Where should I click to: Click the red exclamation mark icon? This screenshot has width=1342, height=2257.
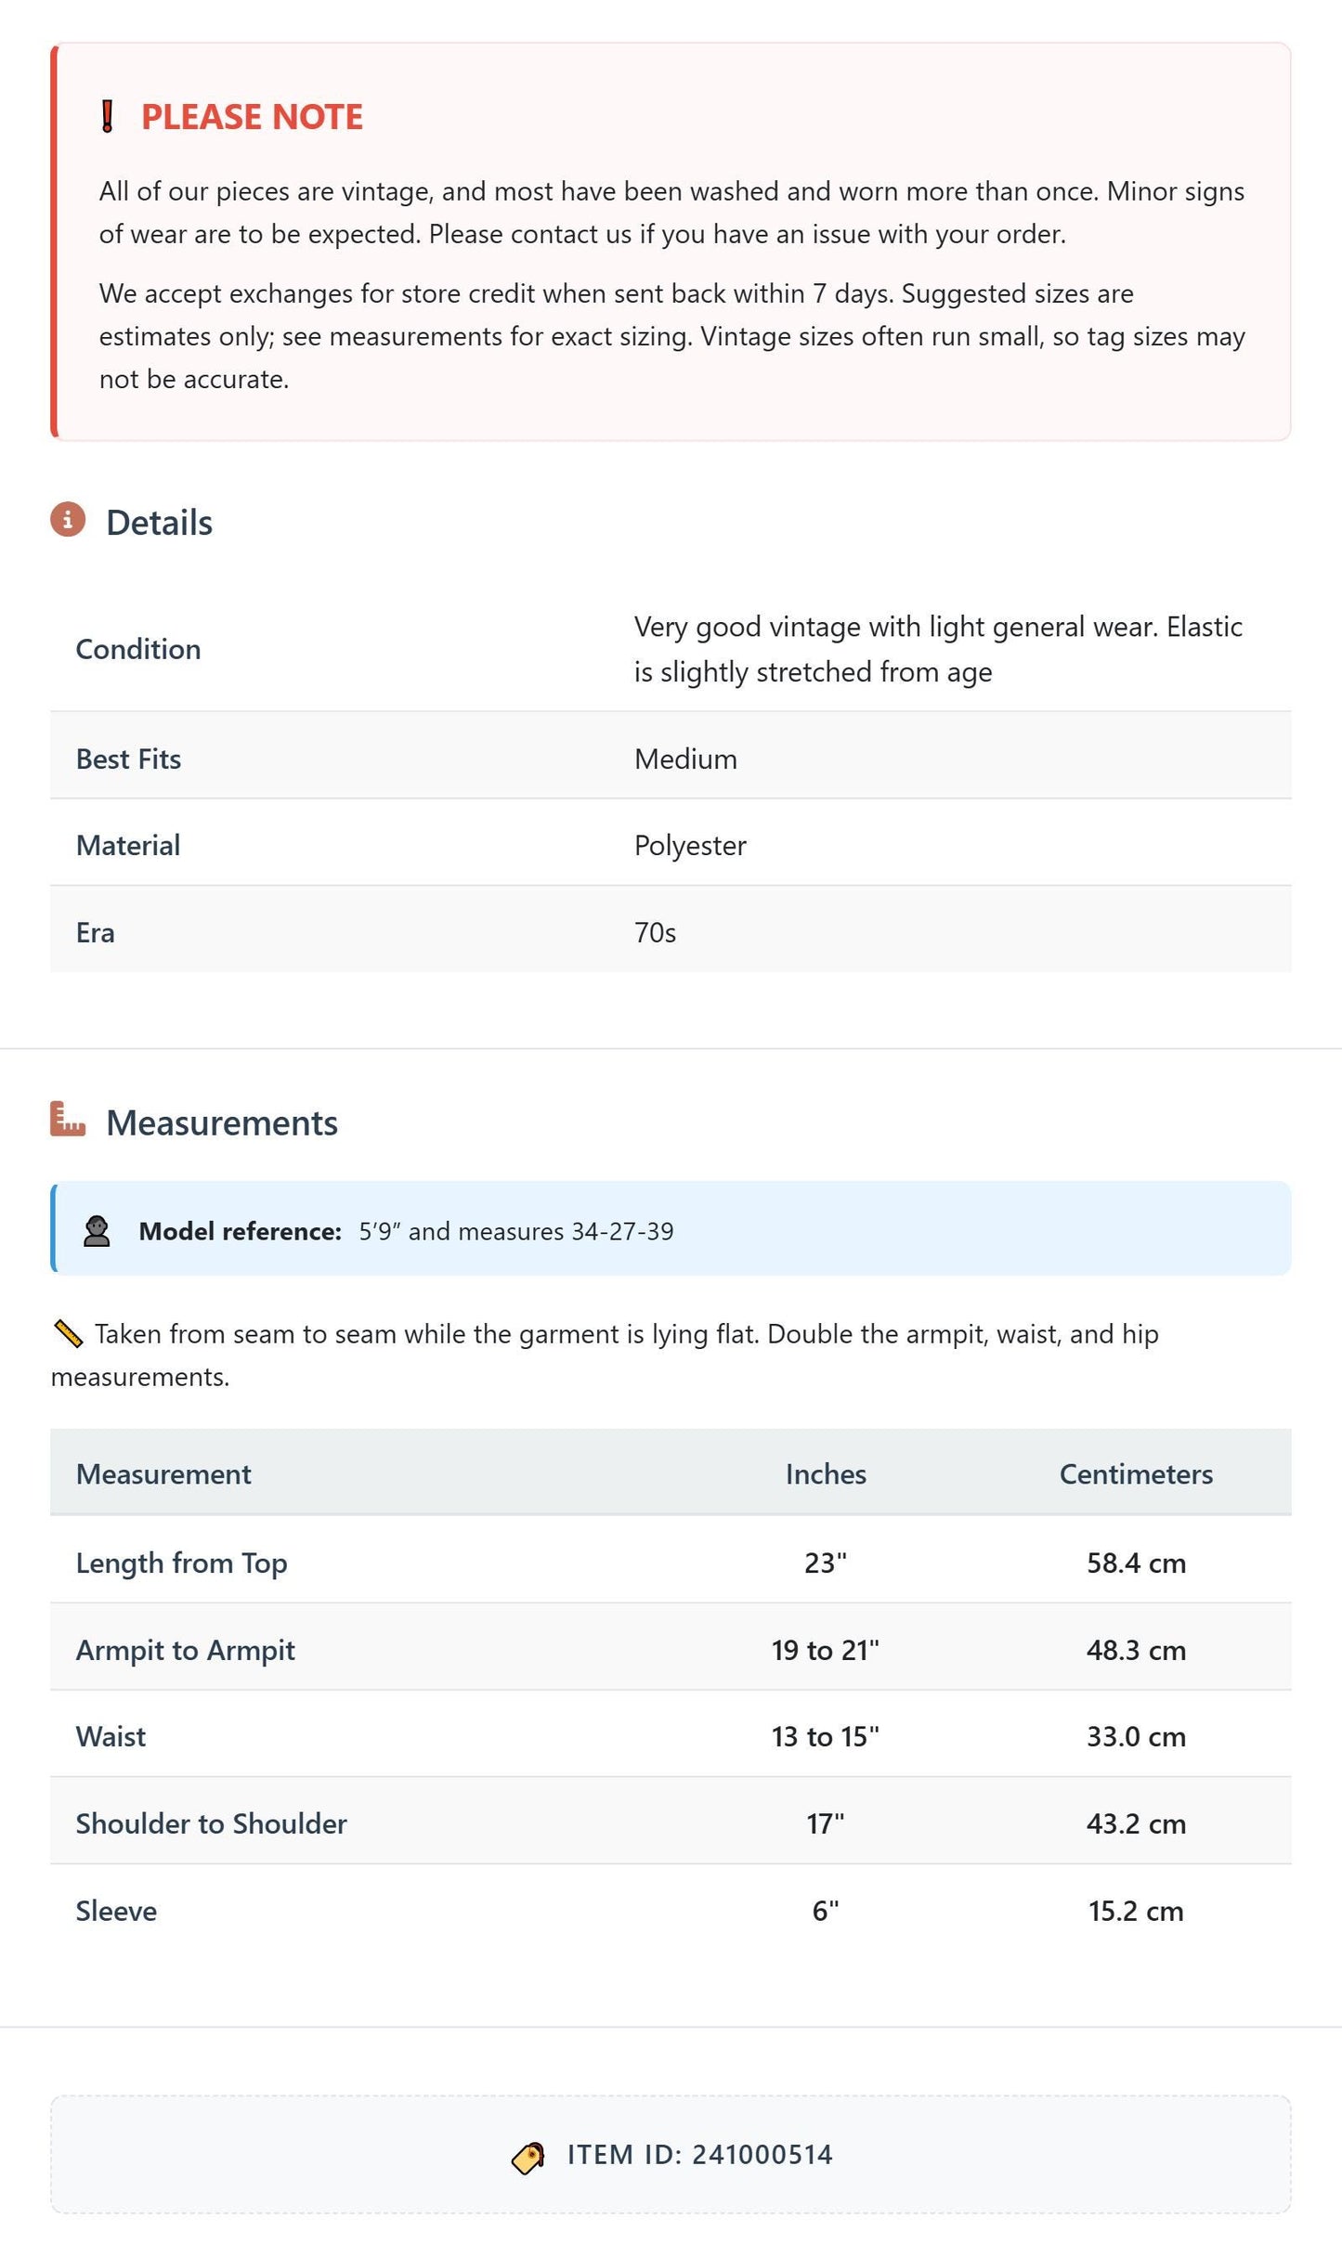[108, 117]
